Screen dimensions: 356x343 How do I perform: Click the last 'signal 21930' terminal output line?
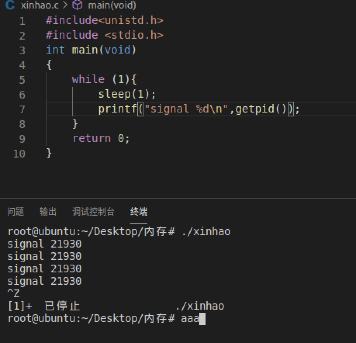44,281
